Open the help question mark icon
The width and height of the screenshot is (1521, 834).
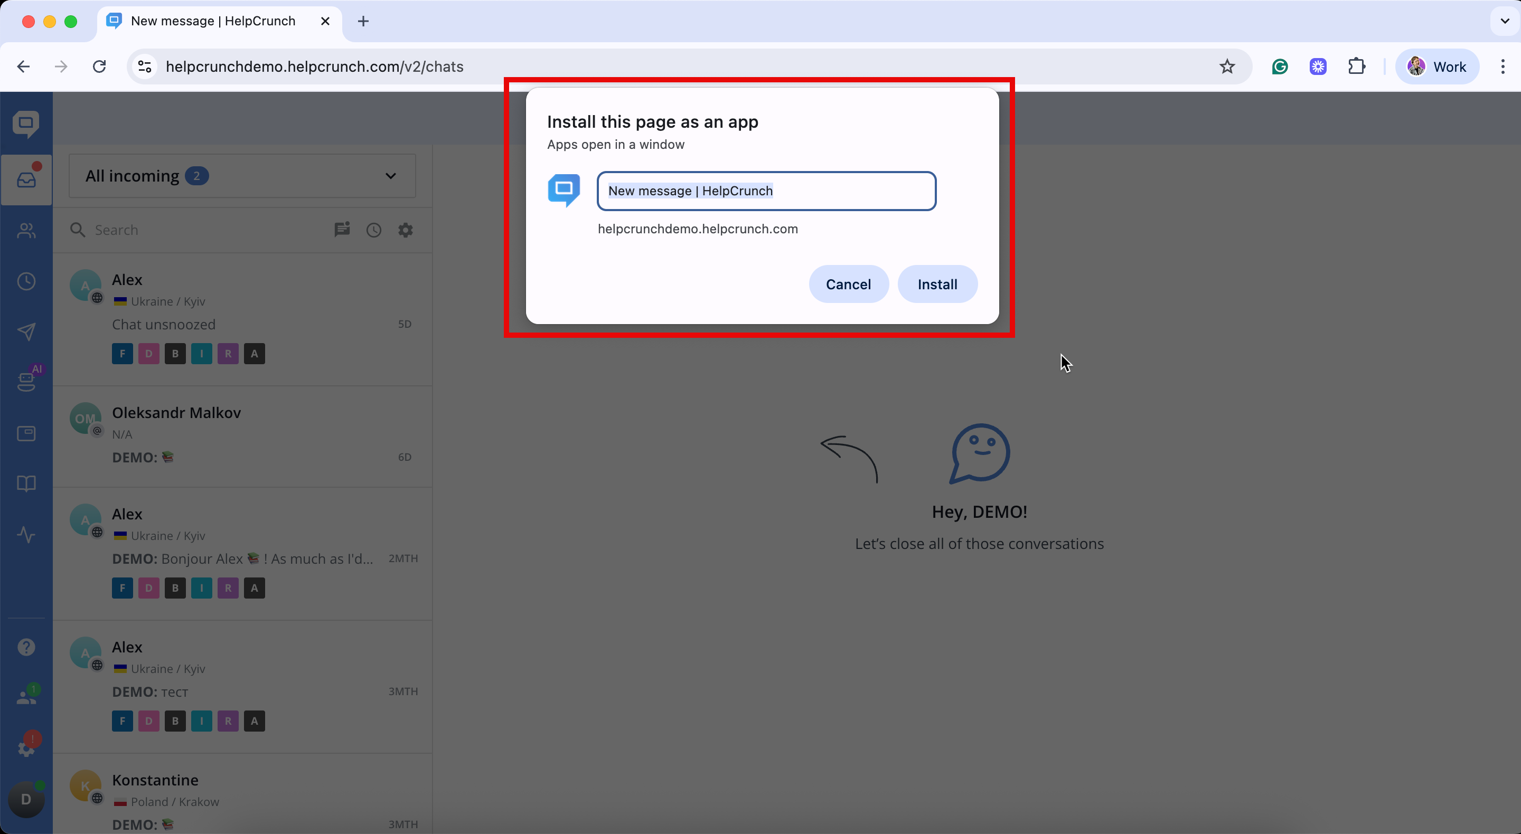coord(26,647)
